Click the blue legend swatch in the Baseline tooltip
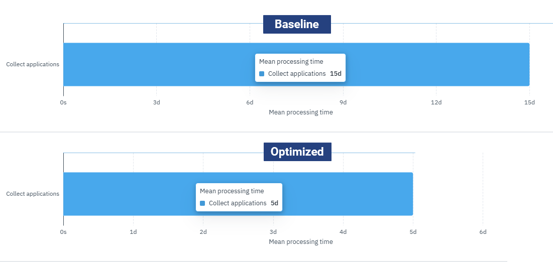This screenshot has height=262, width=553. (262, 74)
